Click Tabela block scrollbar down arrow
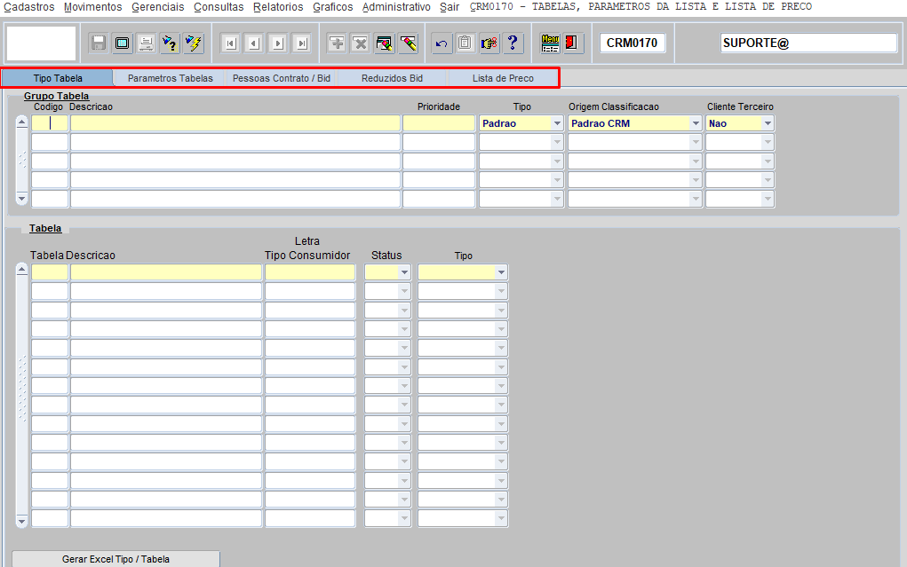Viewport: 907px width, 567px height. click(21, 522)
